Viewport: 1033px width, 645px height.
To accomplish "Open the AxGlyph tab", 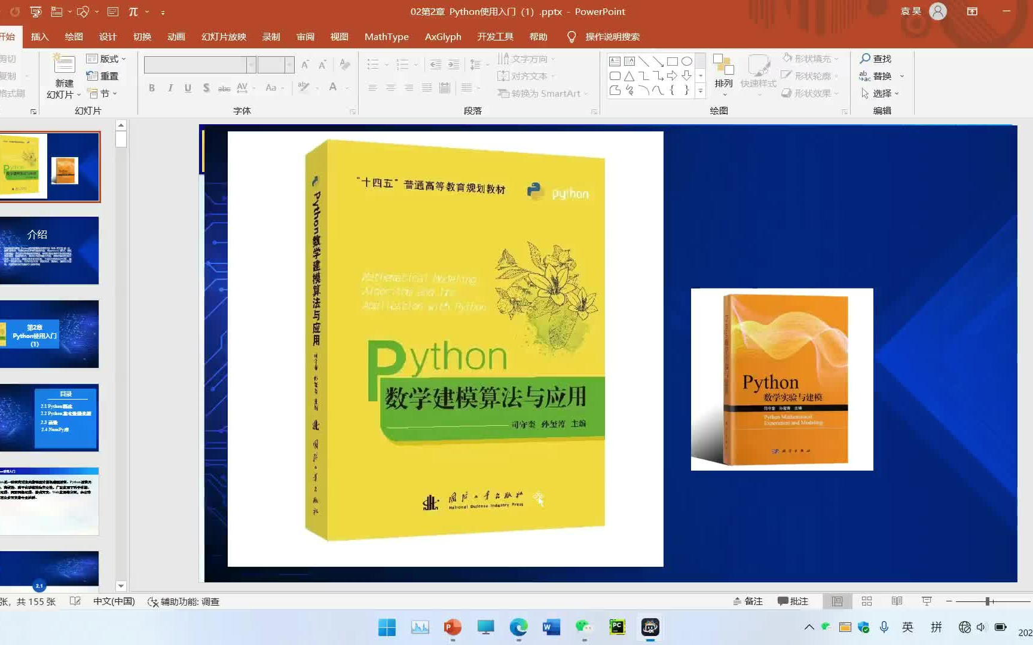I will point(443,36).
